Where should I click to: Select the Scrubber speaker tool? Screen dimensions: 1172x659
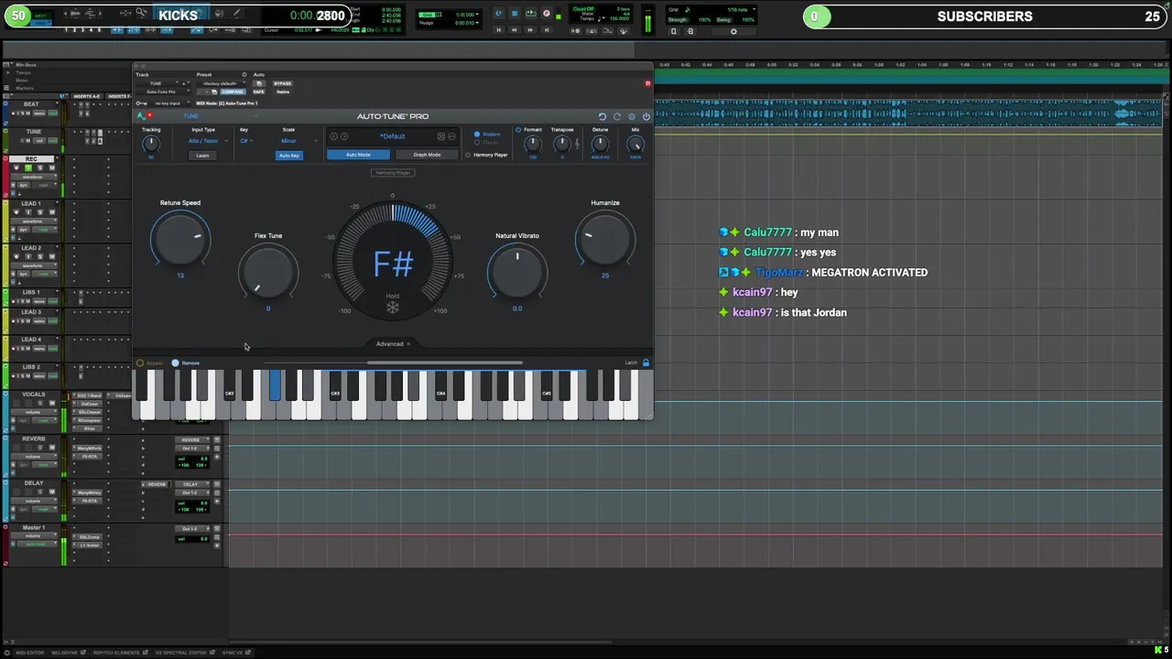tap(220, 13)
